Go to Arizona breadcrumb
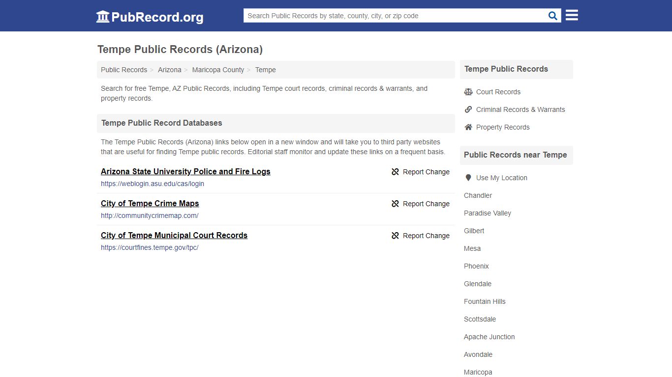Image resolution: width=672 pixels, height=377 pixels. coord(170,70)
